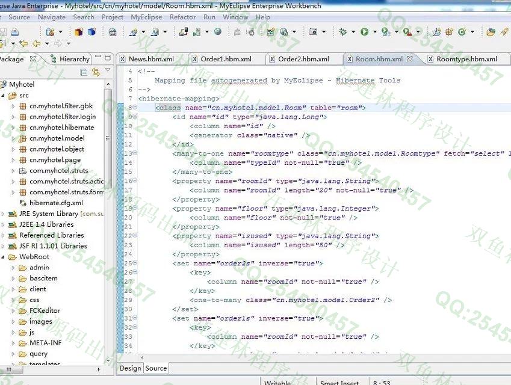Viewport: 511px width, 385px height.
Task: Click the Last Edit Location arrow icon
Action: click(x=23, y=43)
